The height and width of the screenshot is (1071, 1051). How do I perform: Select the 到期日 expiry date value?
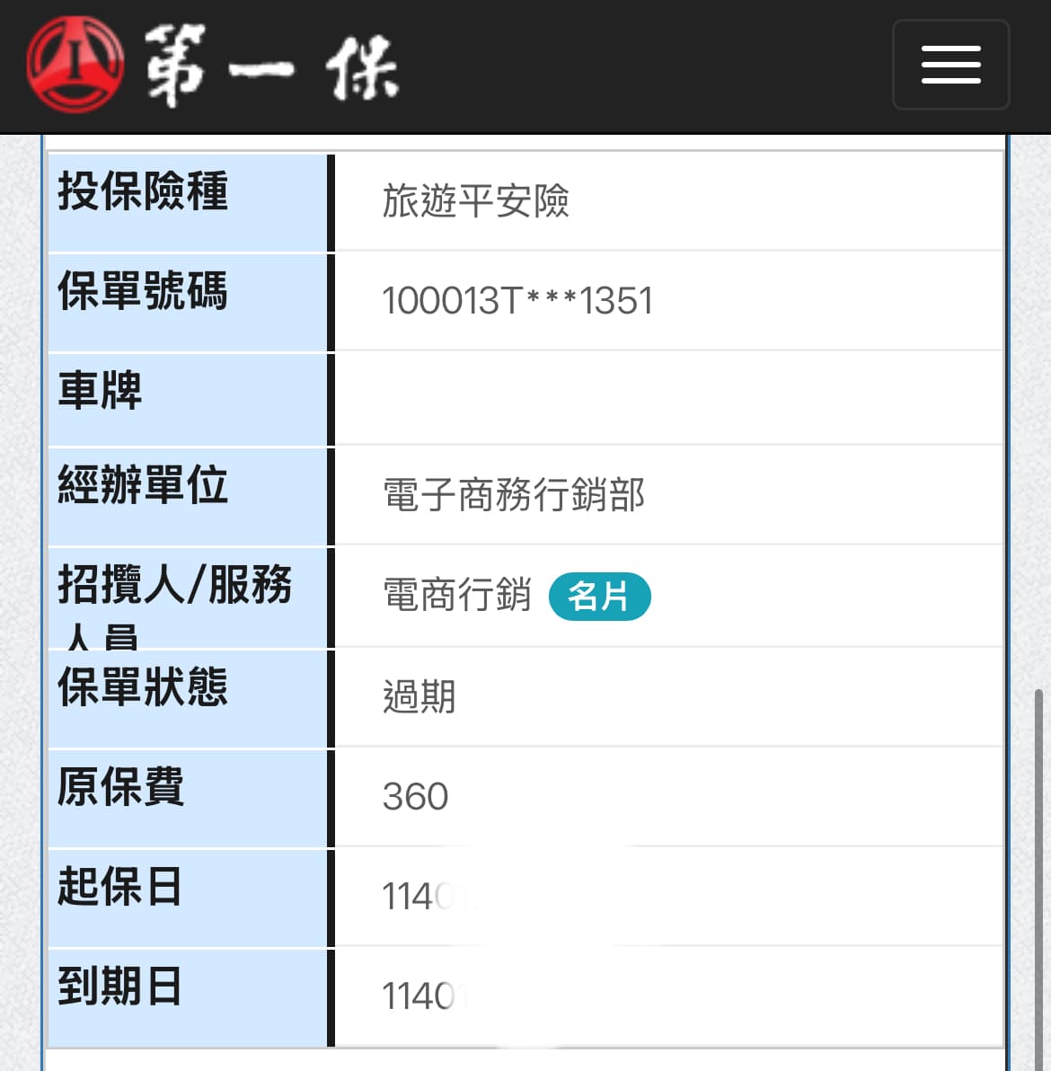click(426, 996)
